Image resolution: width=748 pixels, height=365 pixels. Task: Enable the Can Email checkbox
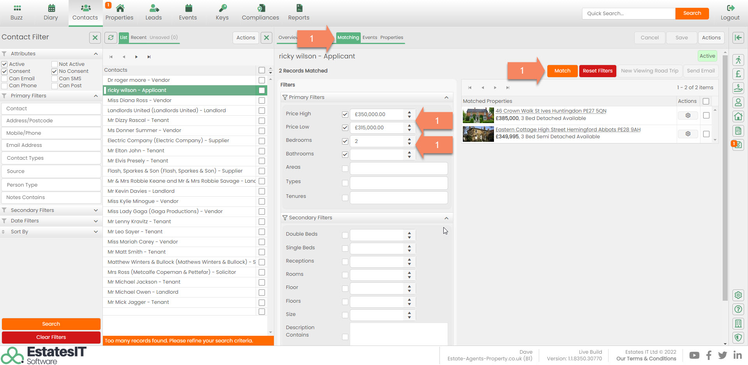(5, 79)
